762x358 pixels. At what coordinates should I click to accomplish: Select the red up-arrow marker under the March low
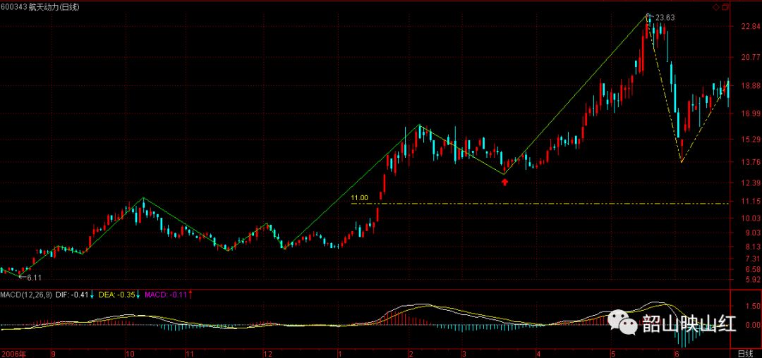[x=505, y=182]
